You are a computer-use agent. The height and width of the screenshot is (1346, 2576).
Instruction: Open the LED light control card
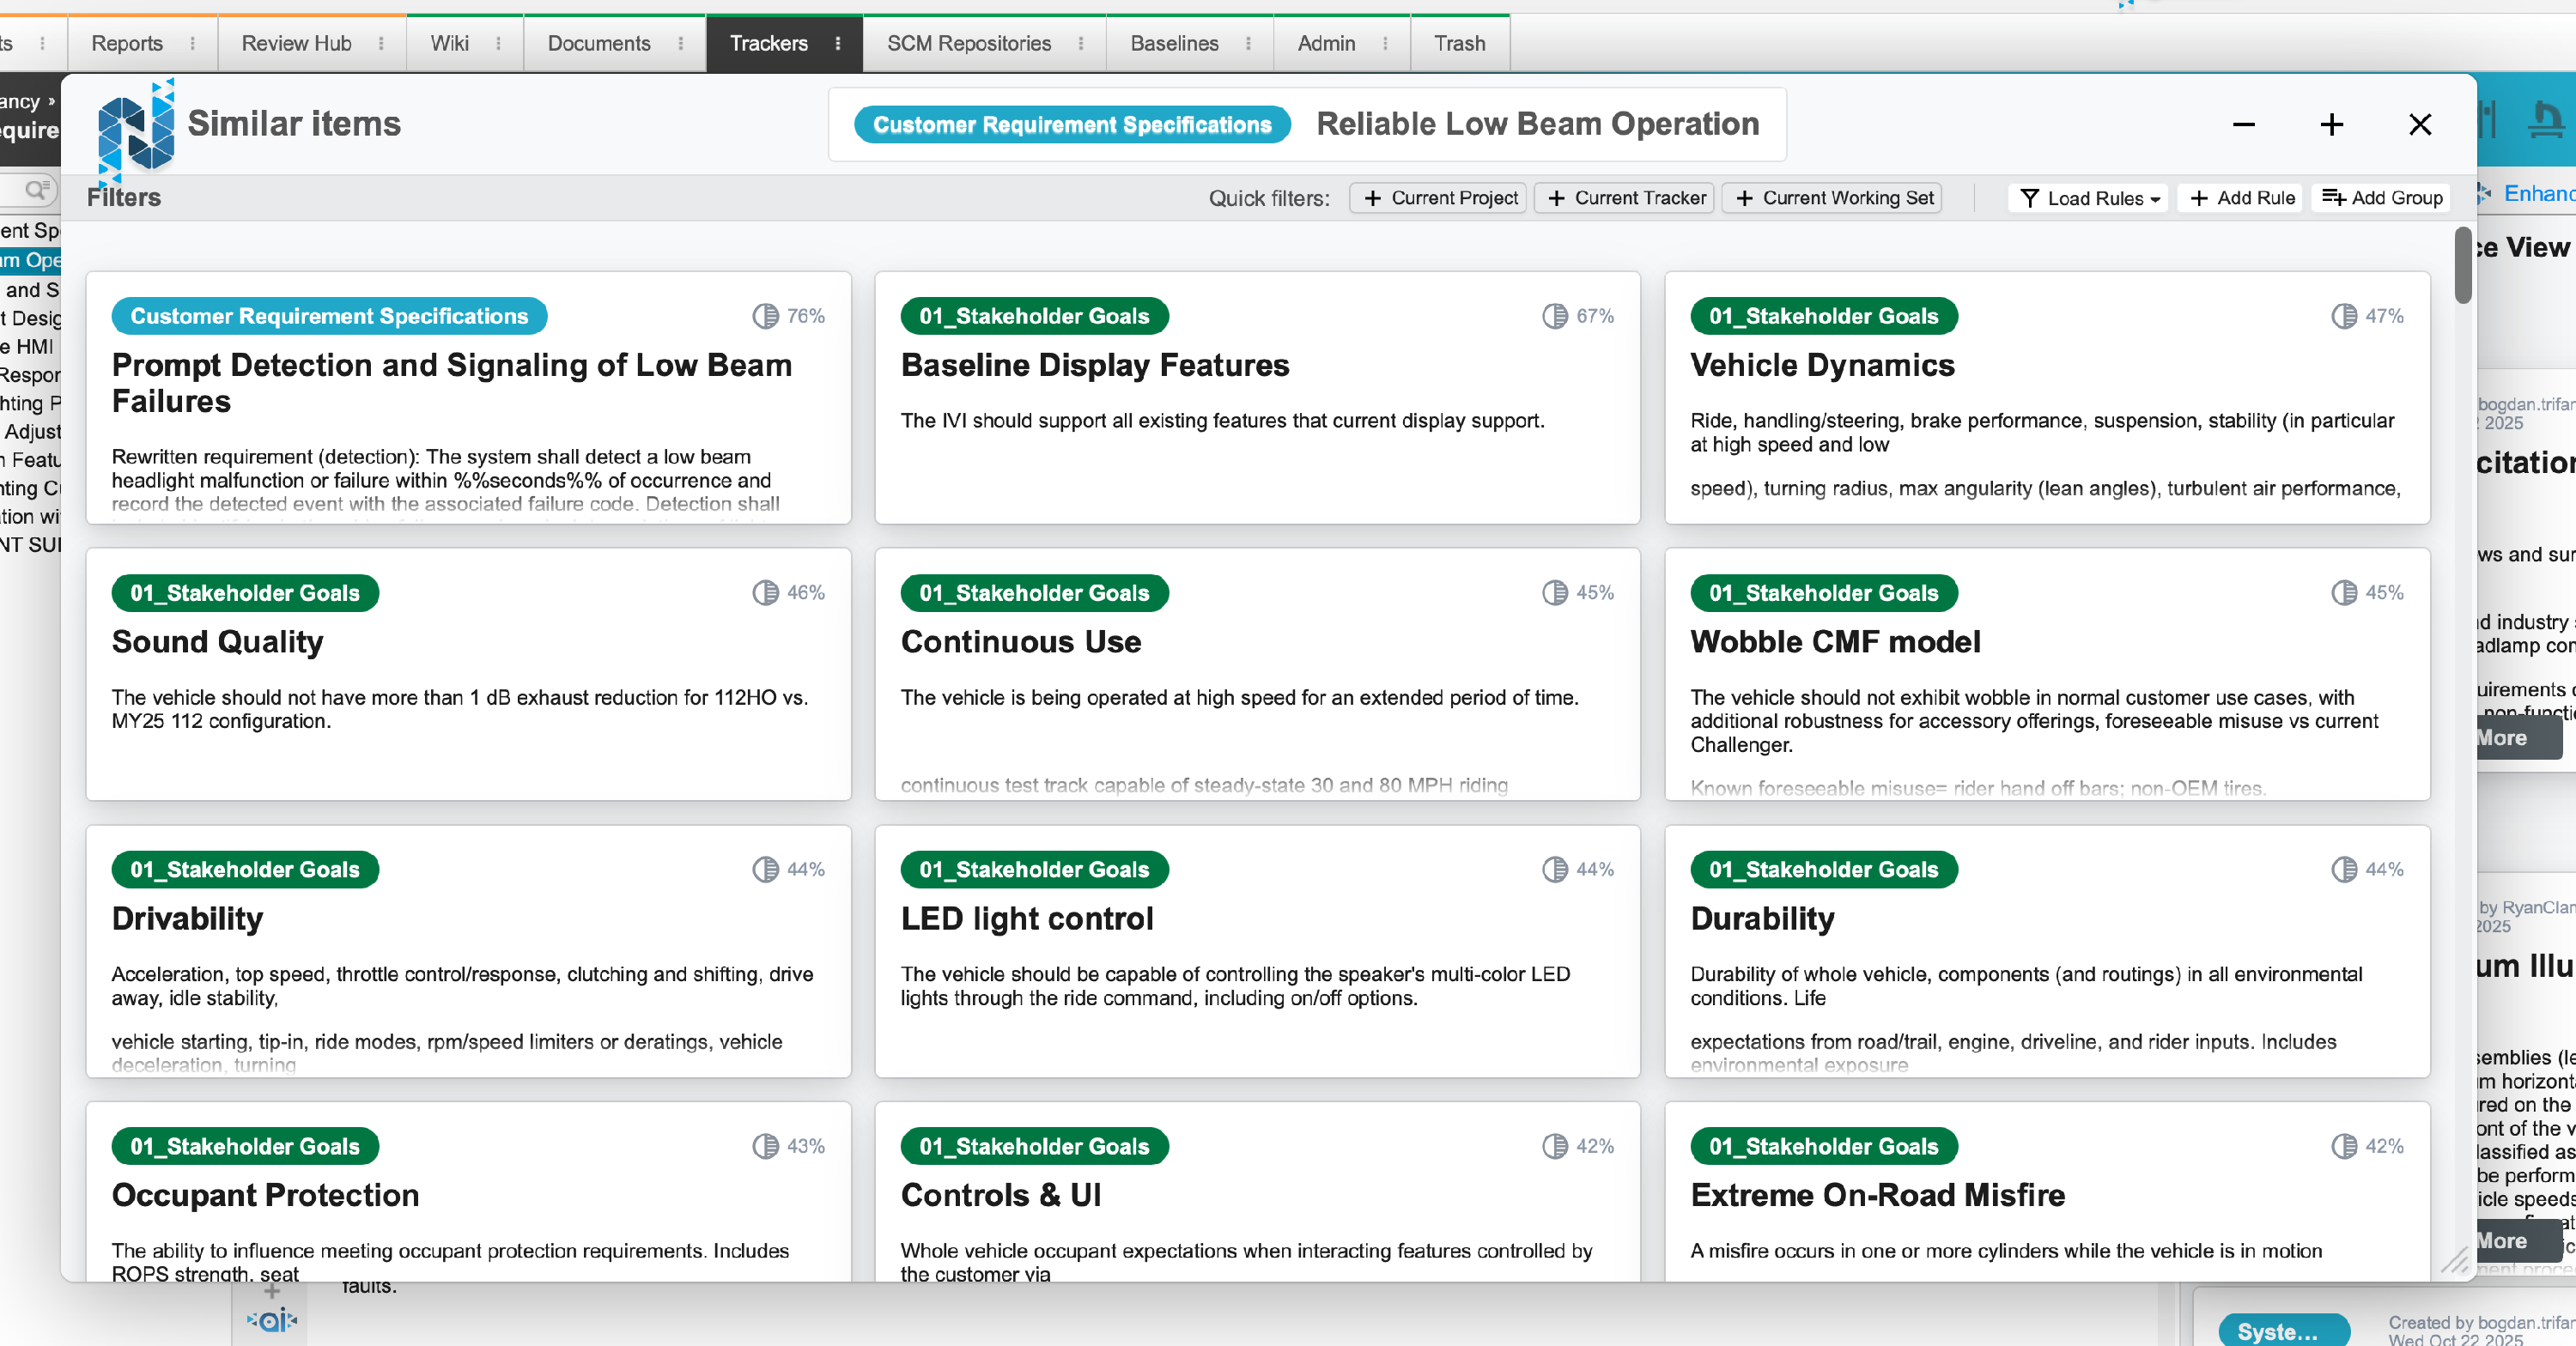pyautogui.click(x=1027, y=918)
